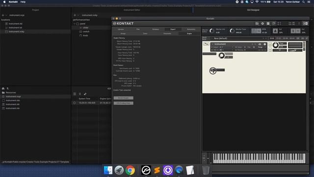The image size is (314, 177).
Task: Collapse the panel tree node
Action: coord(75,24)
